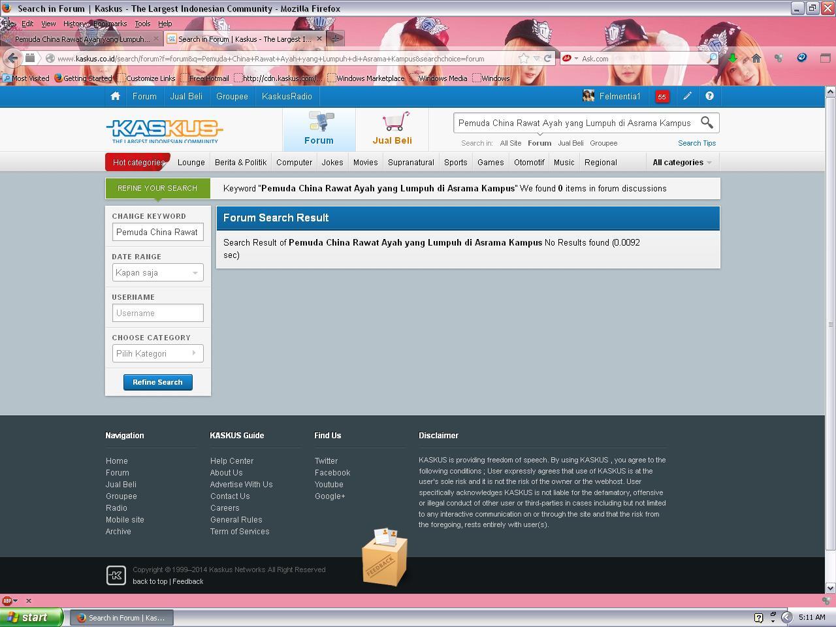
Task: Click the magnifier search icon in Kaskus search box
Action: 707,123
